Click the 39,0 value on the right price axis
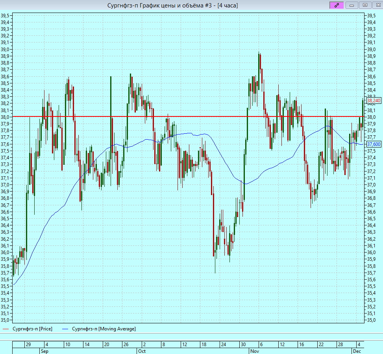 pos(372,50)
